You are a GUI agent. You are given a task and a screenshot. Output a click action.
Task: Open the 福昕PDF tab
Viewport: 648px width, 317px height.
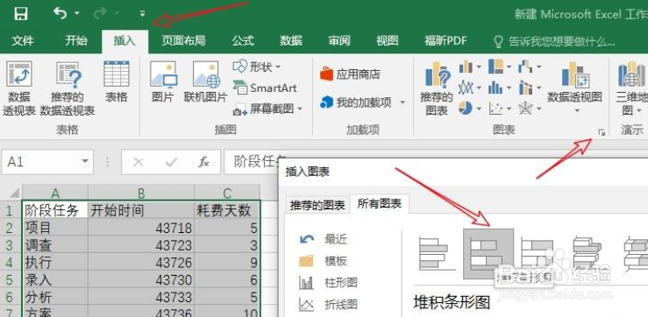(445, 40)
